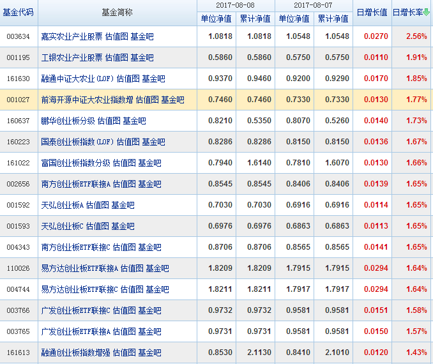Open 广发创业板ETF联接A fund link

75,331
